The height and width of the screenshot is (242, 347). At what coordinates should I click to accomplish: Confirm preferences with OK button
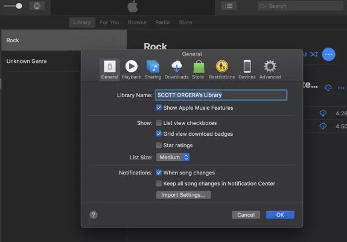280,215
